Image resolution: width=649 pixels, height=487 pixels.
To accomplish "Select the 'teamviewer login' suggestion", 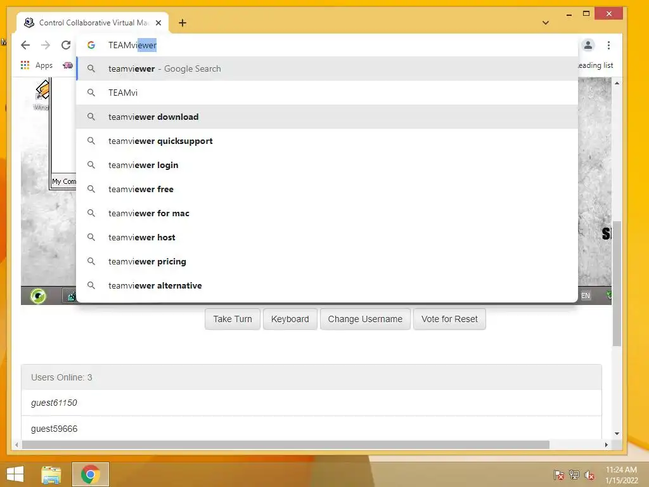I will (327, 165).
